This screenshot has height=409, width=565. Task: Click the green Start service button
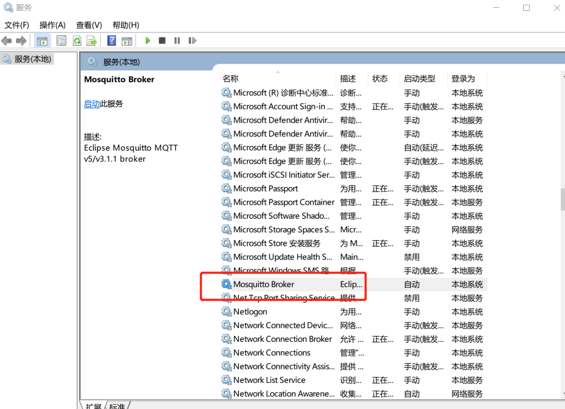coord(148,40)
